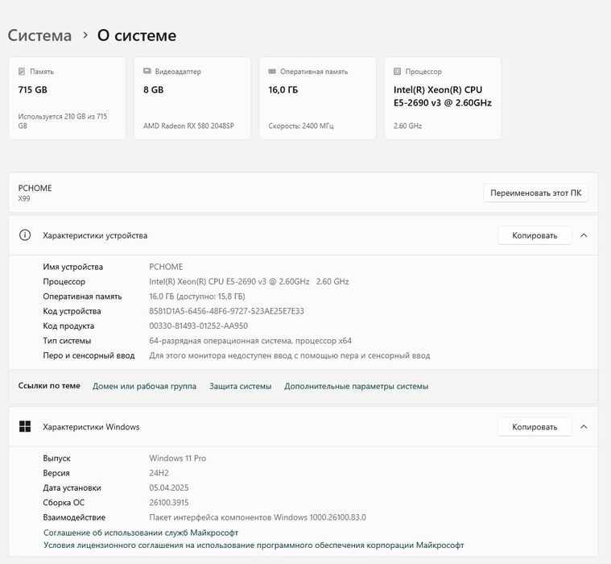This screenshot has height=564, width=611.
Task: Click the storage disk icon in Память card
Action: [x=22, y=72]
